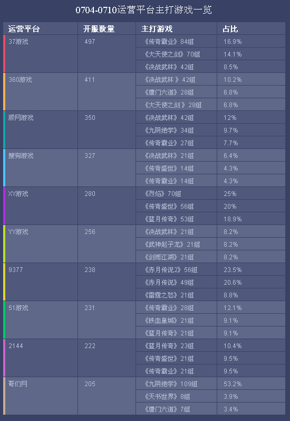This screenshot has height=421, width=290.
Task: Click the 53.2% percentage cell
Action: coord(251,383)
